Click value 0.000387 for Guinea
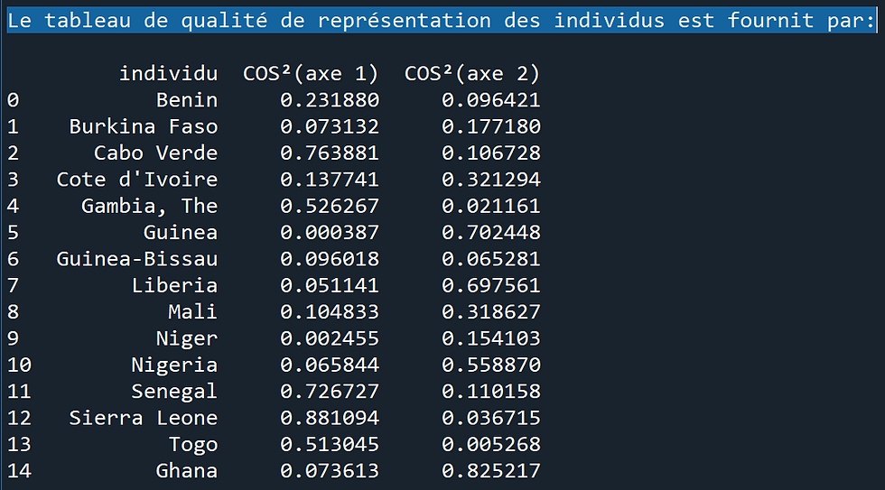Image resolution: width=885 pixels, height=490 pixels. point(330,232)
